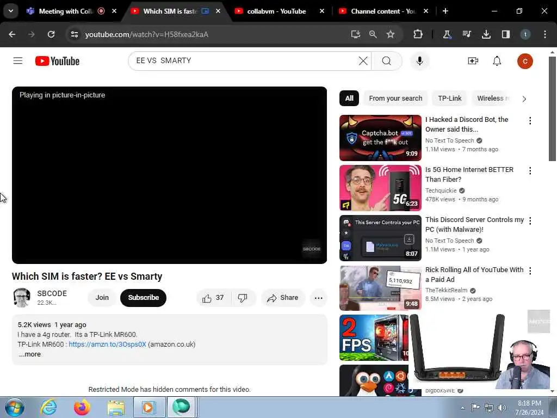Viewport: 557px width, 418px height.
Task: Run search with magnifier button
Action: (x=387, y=61)
